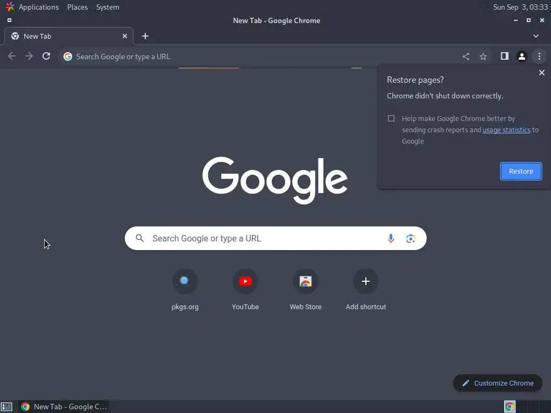Click the clock showing Sun Sep 3, 03:33
This screenshot has width=551, height=413.
tap(520, 7)
